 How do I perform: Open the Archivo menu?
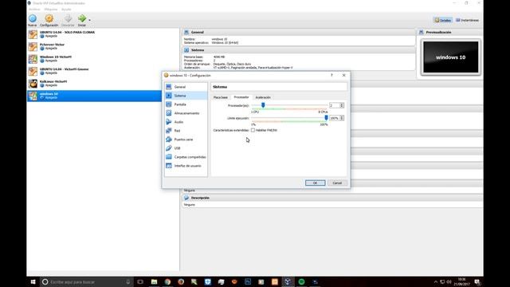click(x=33, y=9)
